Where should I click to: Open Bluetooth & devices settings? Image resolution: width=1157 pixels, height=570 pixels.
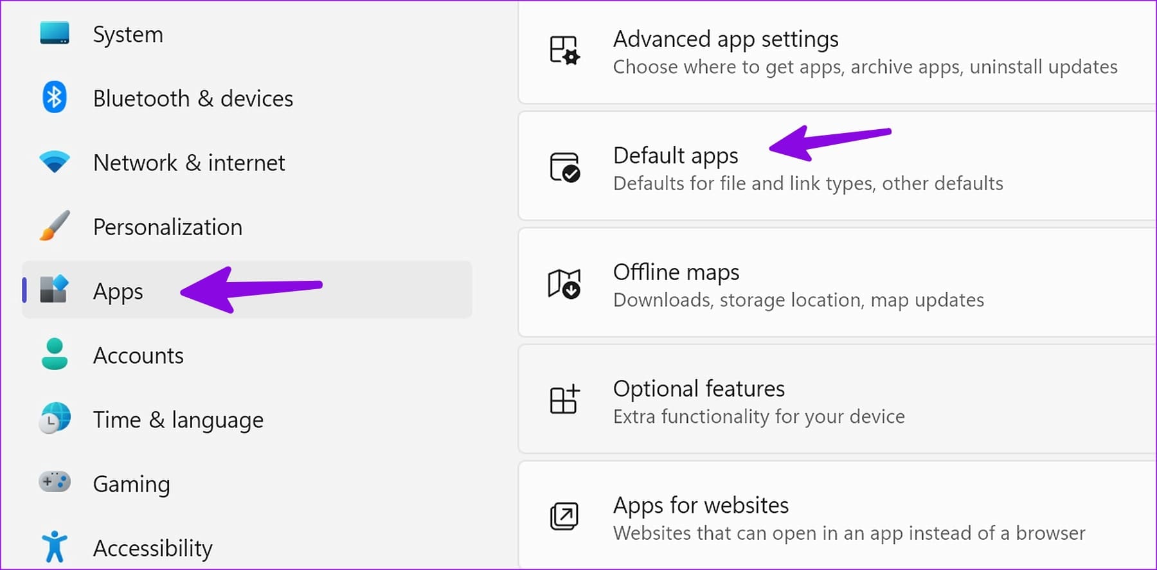coord(193,98)
